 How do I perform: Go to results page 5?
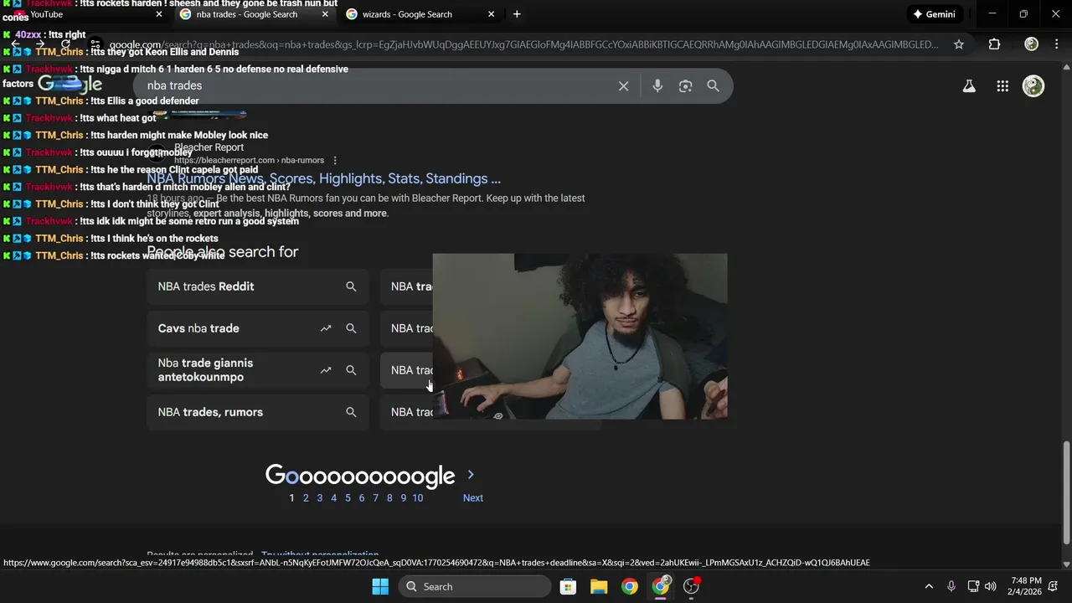pos(348,498)
